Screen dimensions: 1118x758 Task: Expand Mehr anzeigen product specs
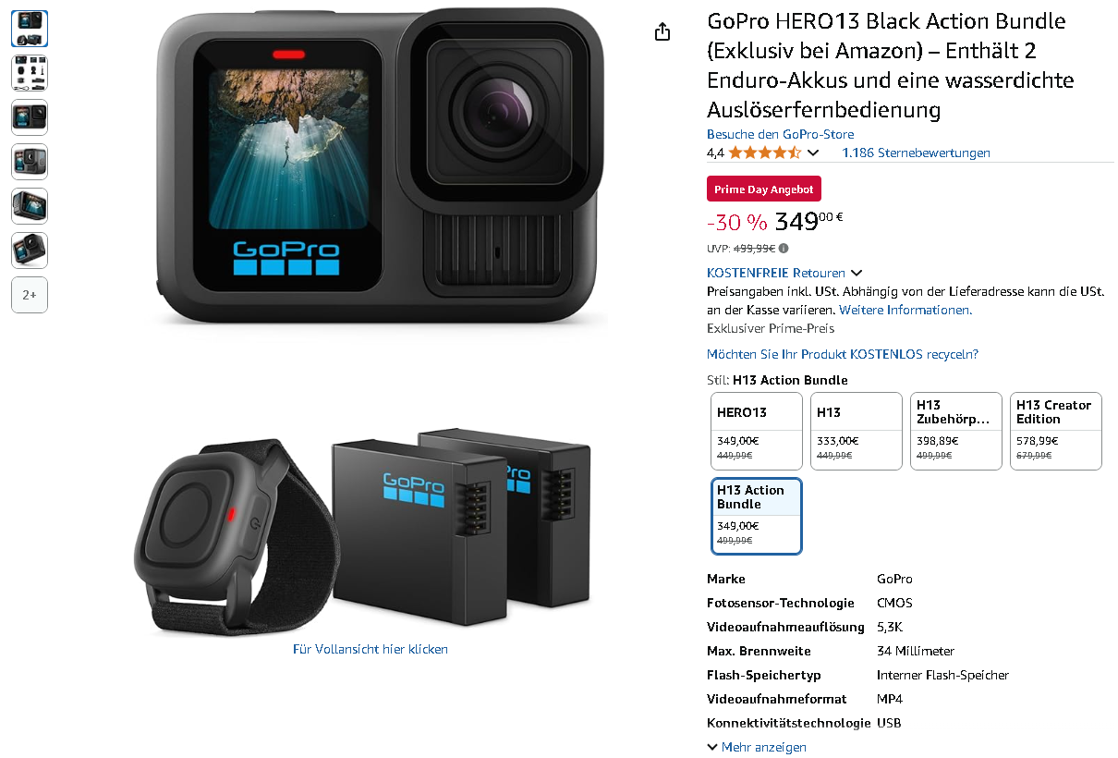tap(757, 747)
